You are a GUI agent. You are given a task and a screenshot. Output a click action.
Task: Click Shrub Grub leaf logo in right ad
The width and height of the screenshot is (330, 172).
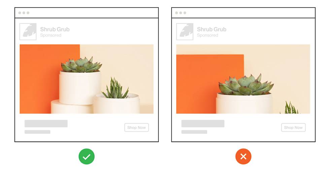coord(185,32)
